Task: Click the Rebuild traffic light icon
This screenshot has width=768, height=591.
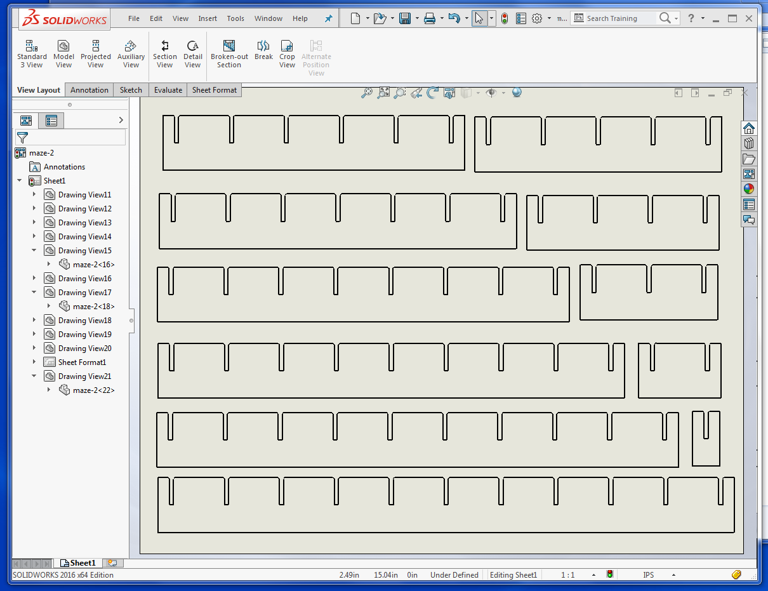Action: [x=505, y=18]
